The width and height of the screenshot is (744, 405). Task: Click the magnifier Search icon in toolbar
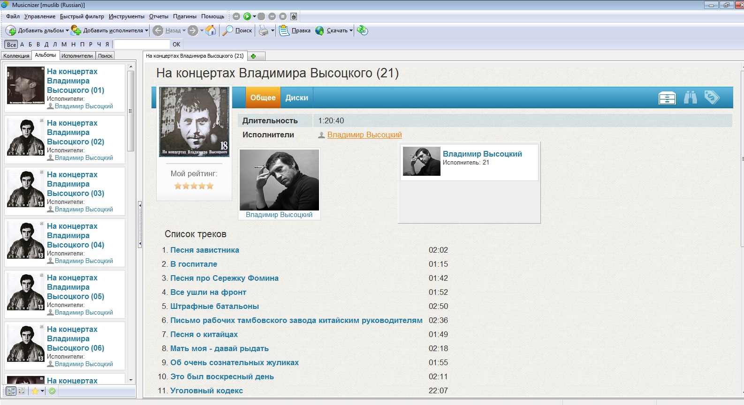[228, 30]
